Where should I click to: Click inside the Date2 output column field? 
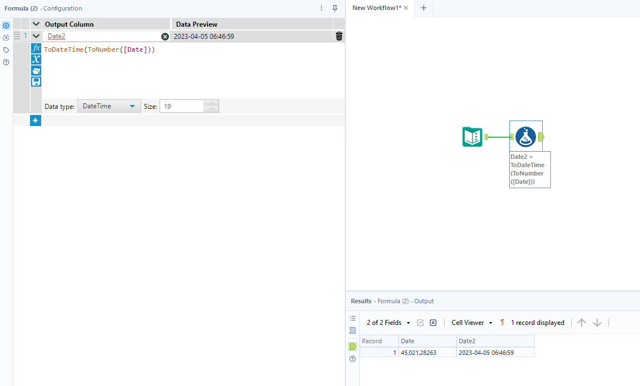coord(100,36)
